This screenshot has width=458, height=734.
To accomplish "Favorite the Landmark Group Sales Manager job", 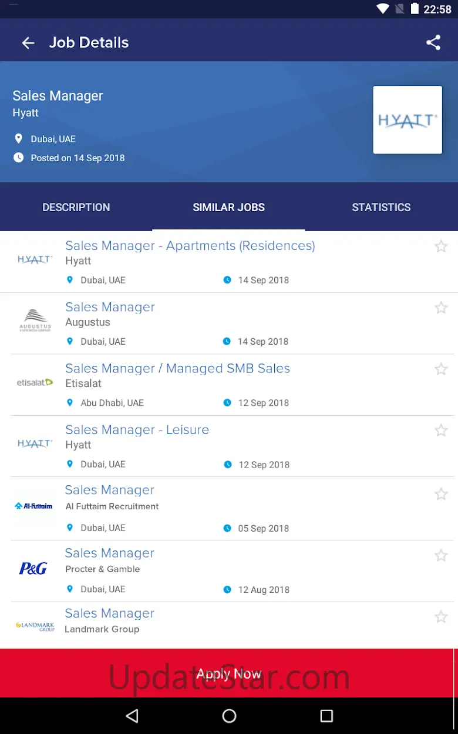I will click(x=441, y=617).
